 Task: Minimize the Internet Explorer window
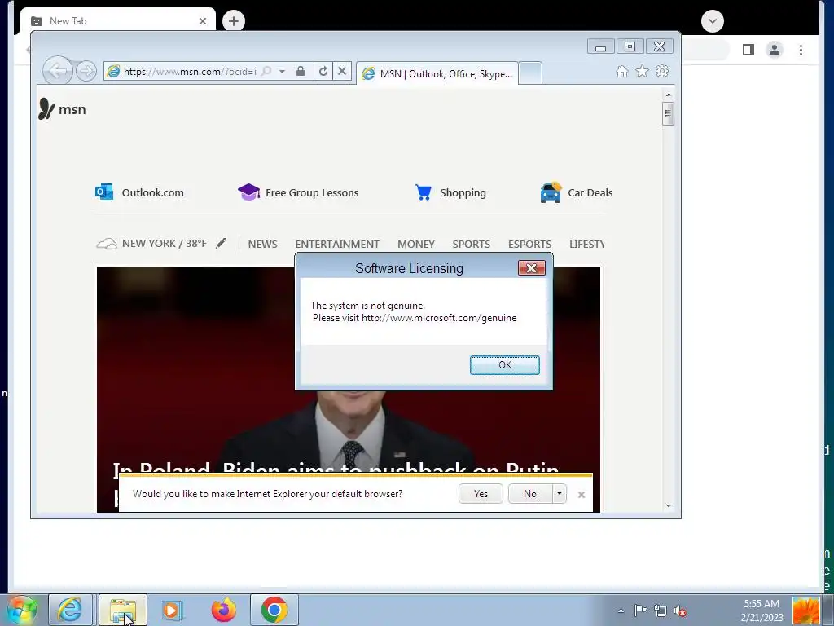pyautogui.click(x=600, y=46)
